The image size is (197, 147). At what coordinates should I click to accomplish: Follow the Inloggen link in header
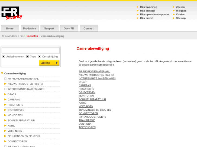[181, 11]
